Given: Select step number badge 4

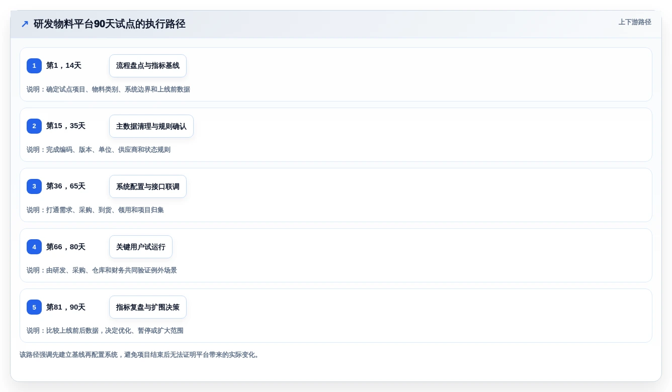Looking at the screenshot, I should click(x=34, y=247).
